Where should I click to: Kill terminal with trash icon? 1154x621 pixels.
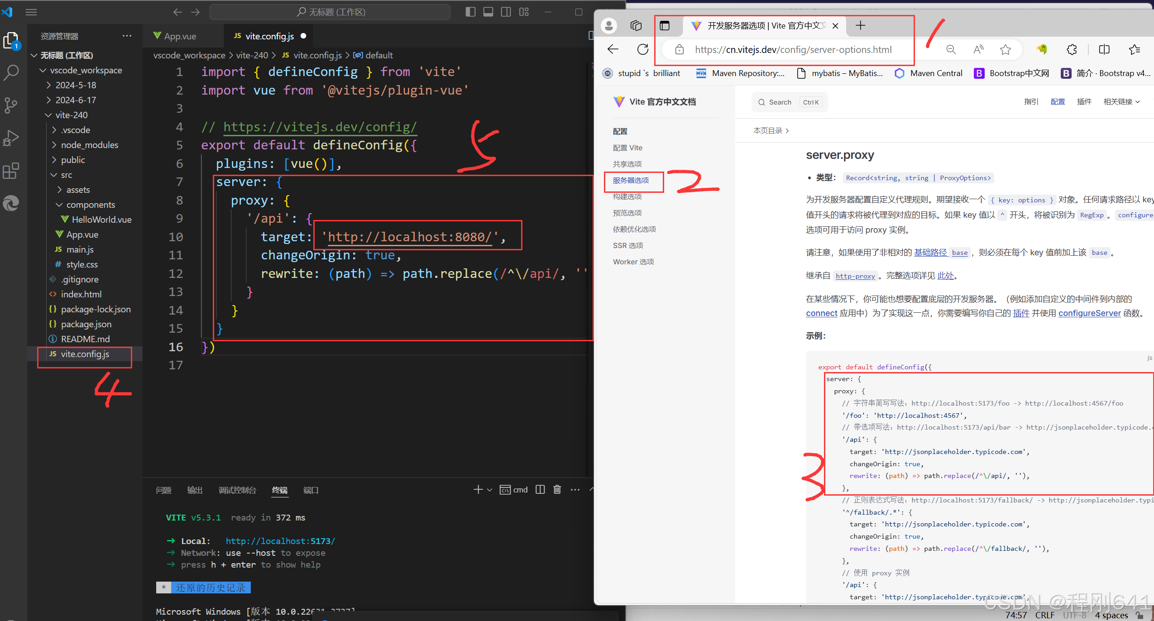557,490
